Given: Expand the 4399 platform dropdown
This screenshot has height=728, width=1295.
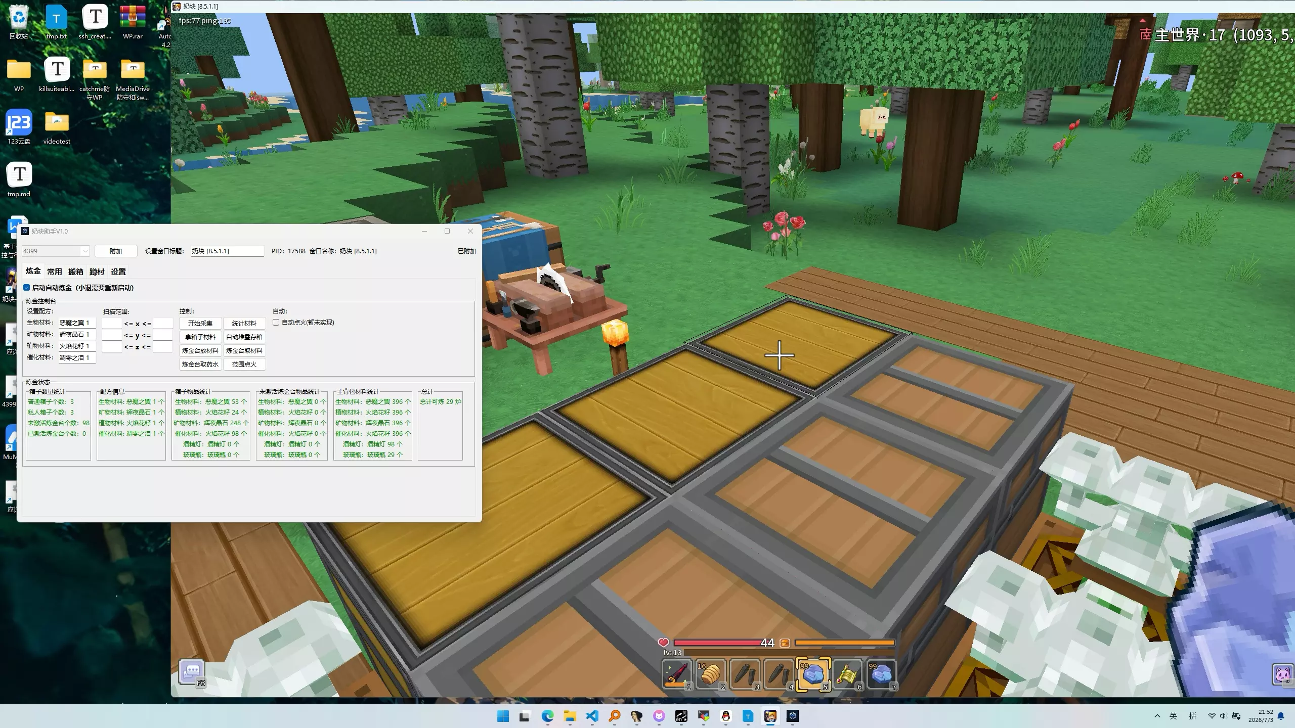Looking at the screenshot, I should point(56,251).
